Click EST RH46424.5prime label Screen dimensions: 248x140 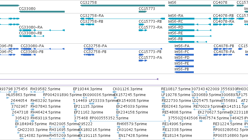coord(45,112)
